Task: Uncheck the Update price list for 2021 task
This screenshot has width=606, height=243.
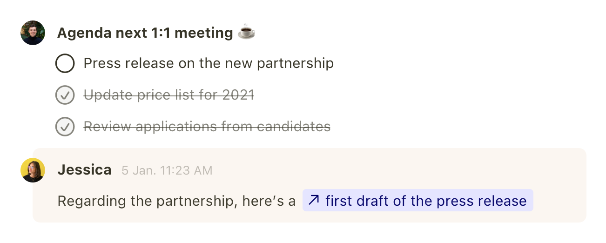Action: click(65, 95)
